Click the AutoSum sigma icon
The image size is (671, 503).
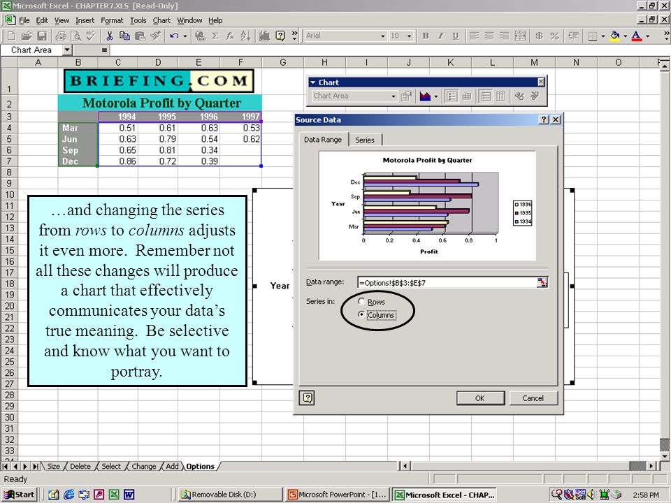(x=215, y=36)
